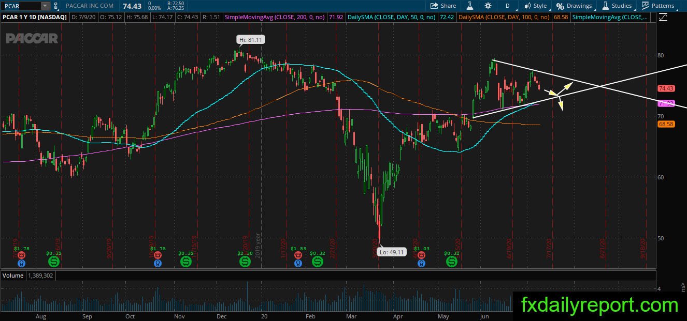The width and height of the screenshot is (687, 321).
Task: Click the truncated SimpleMovingAvg (CLOSE,... study label
Action: point(610,17)
